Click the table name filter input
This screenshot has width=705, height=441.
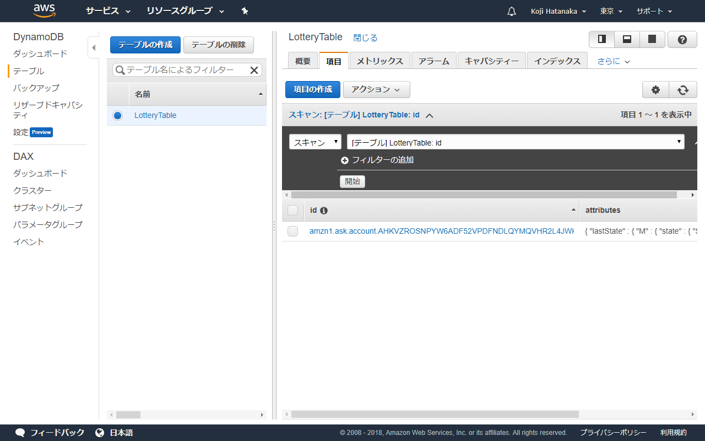click(x=187, y=70)
